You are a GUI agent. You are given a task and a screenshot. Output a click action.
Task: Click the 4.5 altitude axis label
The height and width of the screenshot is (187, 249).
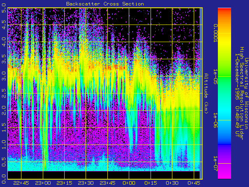(4, 25)
